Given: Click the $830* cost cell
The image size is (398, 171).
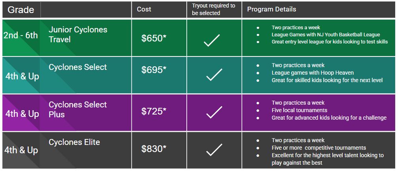Looking at the screenshot, I should (x=154, y=149).
